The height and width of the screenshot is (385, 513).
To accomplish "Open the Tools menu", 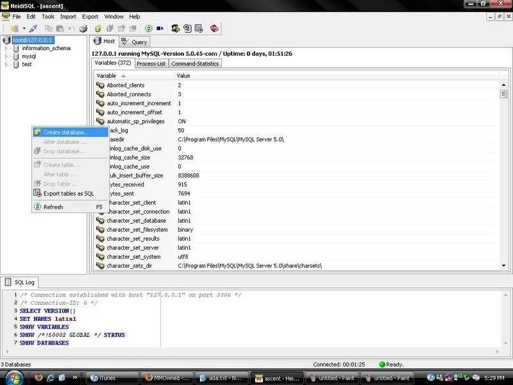I will click(47, 17).
